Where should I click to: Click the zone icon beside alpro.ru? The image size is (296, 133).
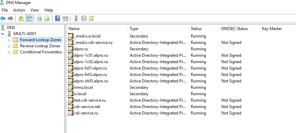point(70,49)
